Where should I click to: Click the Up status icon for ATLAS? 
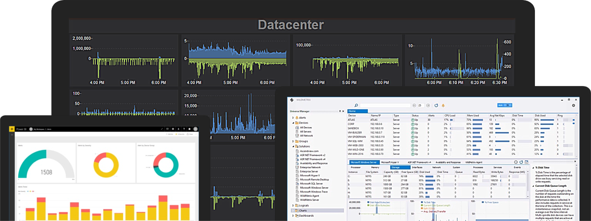pos(412,119)
